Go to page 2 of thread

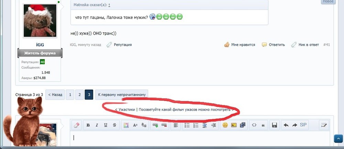[79, 95]
